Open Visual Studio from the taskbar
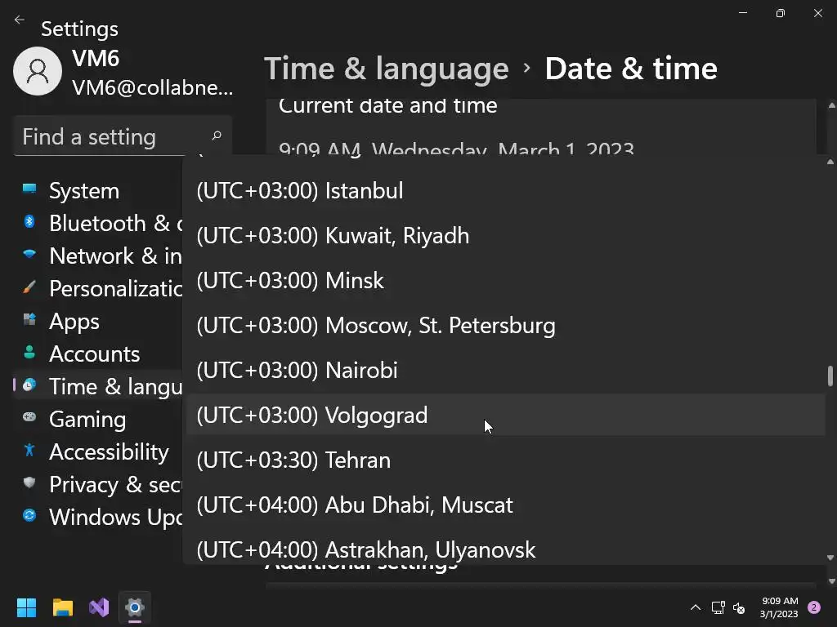The height and width of the screenshot is (627, 837). coord(99,607)
